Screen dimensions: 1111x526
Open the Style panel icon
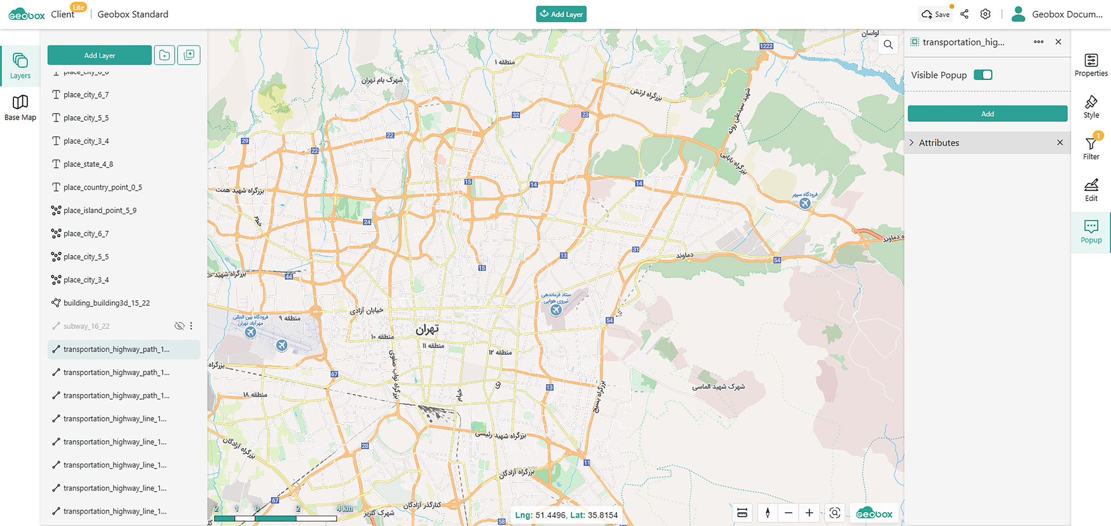1090,107
